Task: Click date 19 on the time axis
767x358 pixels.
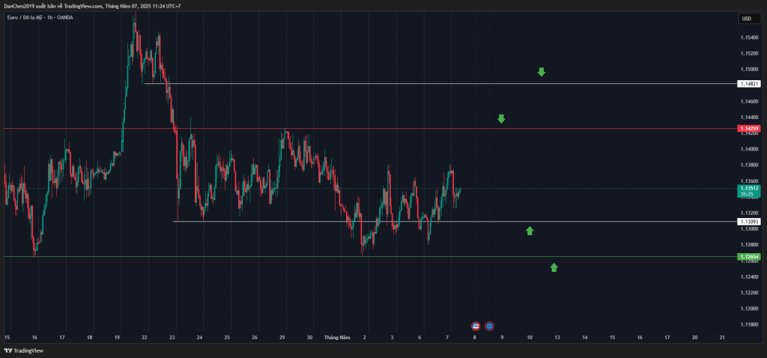Action: [x=118, y=338]
